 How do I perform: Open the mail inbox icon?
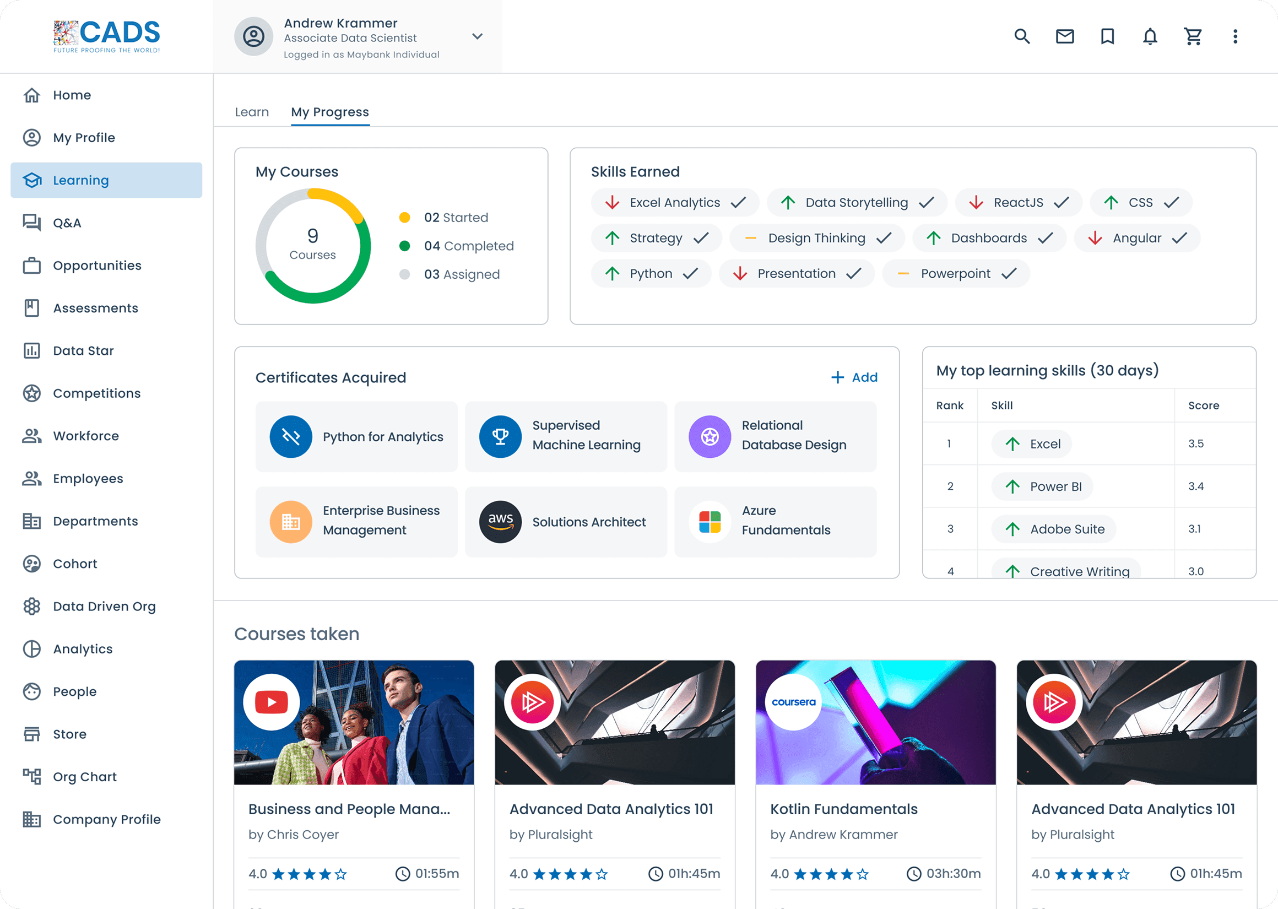point(1064,36)
